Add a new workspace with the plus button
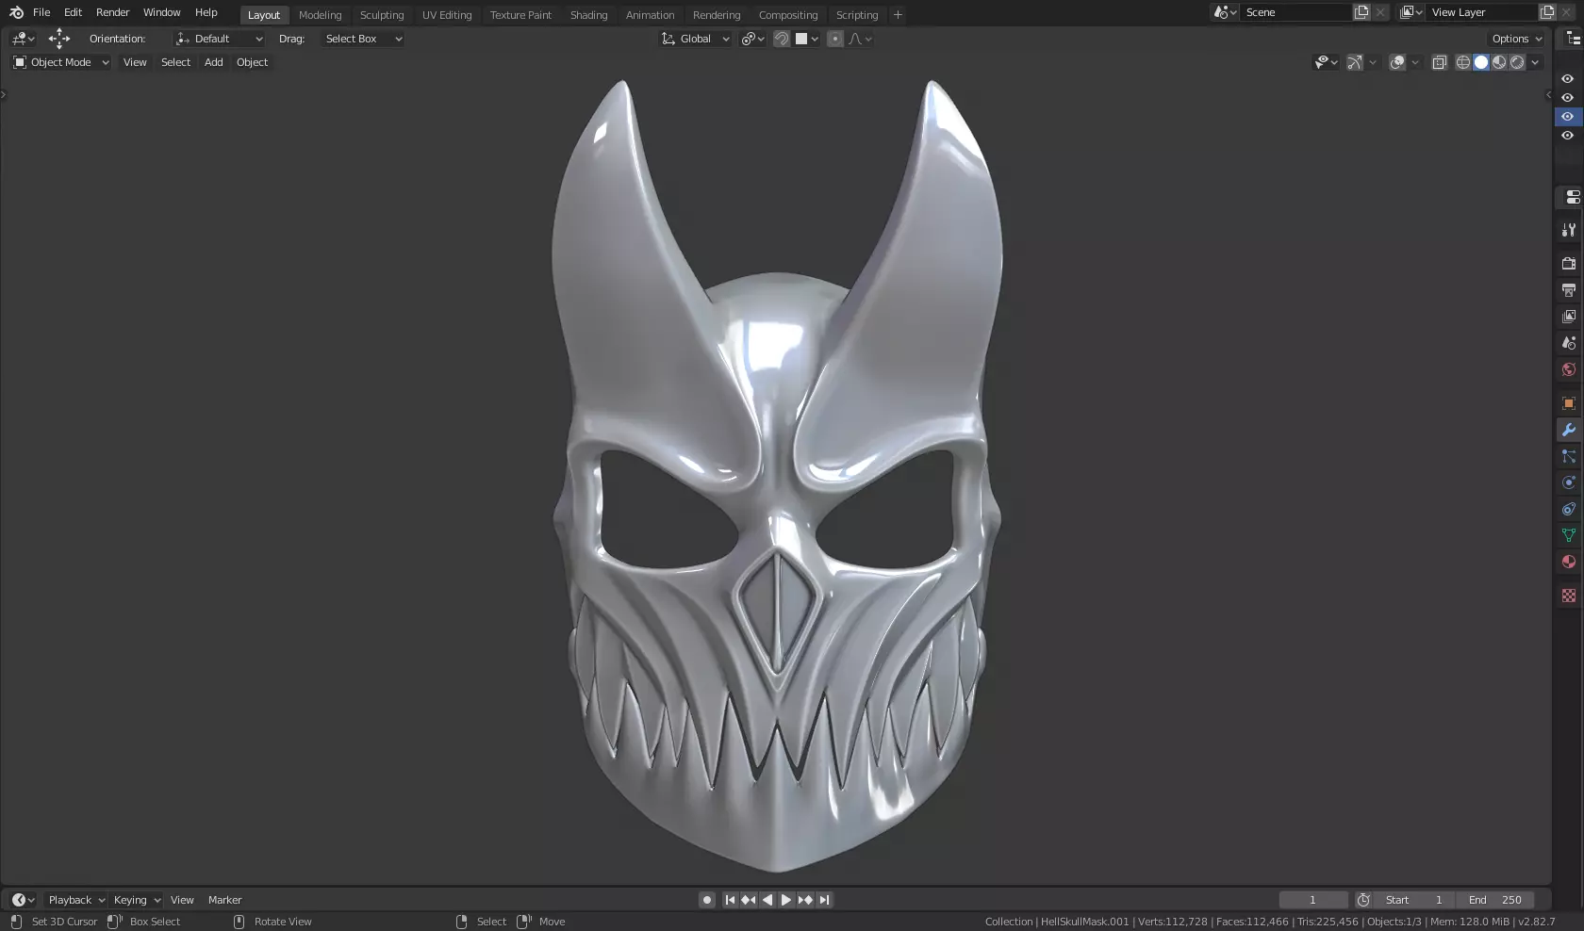Viewport: 1584px width, 931px height. tap(898, 15)
